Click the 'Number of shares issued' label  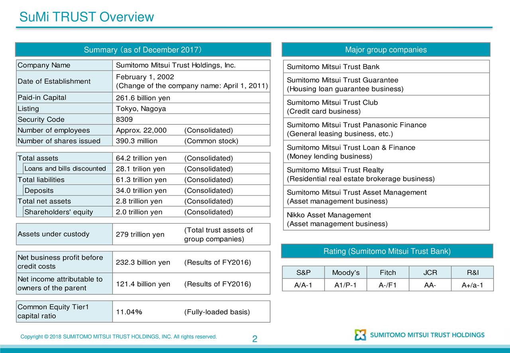pos(59,141)
